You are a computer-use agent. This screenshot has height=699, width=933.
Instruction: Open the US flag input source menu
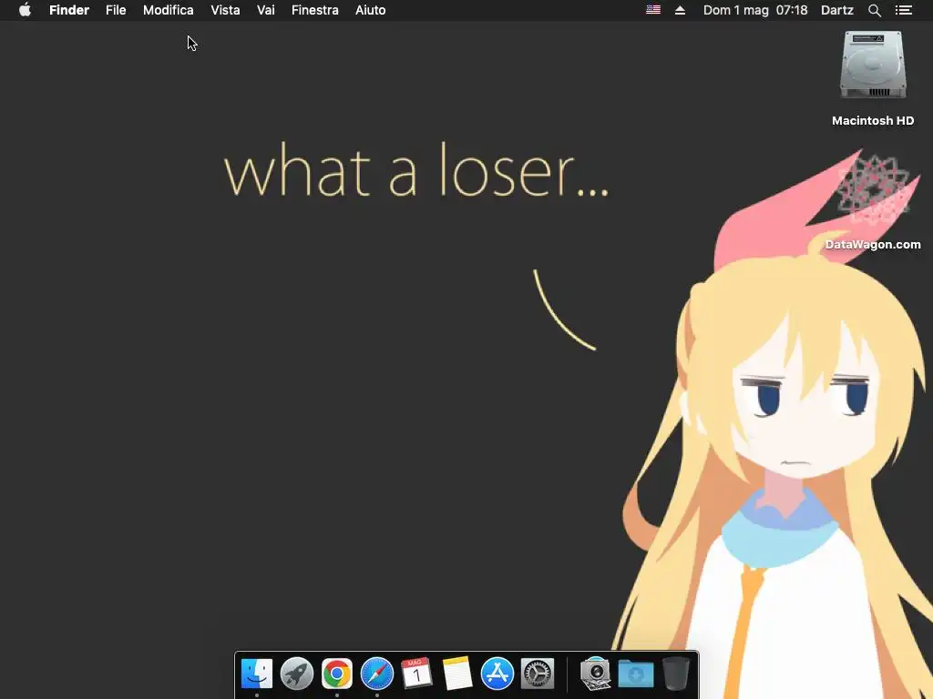point(652,10)
